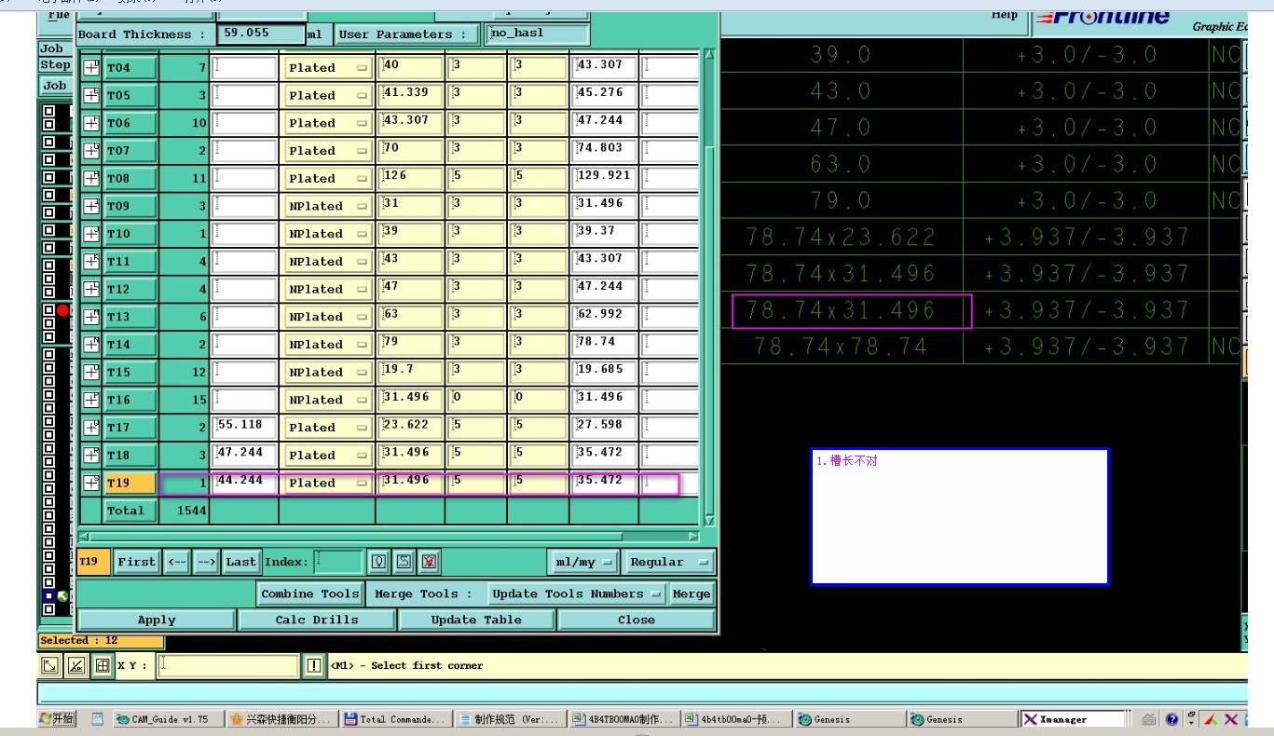Toggle the bottom-most layer checkbox in left panel
This screenshot has width=1274, height=736.
coord(49,610)
